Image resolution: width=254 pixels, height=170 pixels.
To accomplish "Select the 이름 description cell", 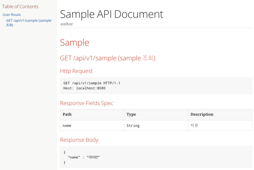I will (220, 125).
